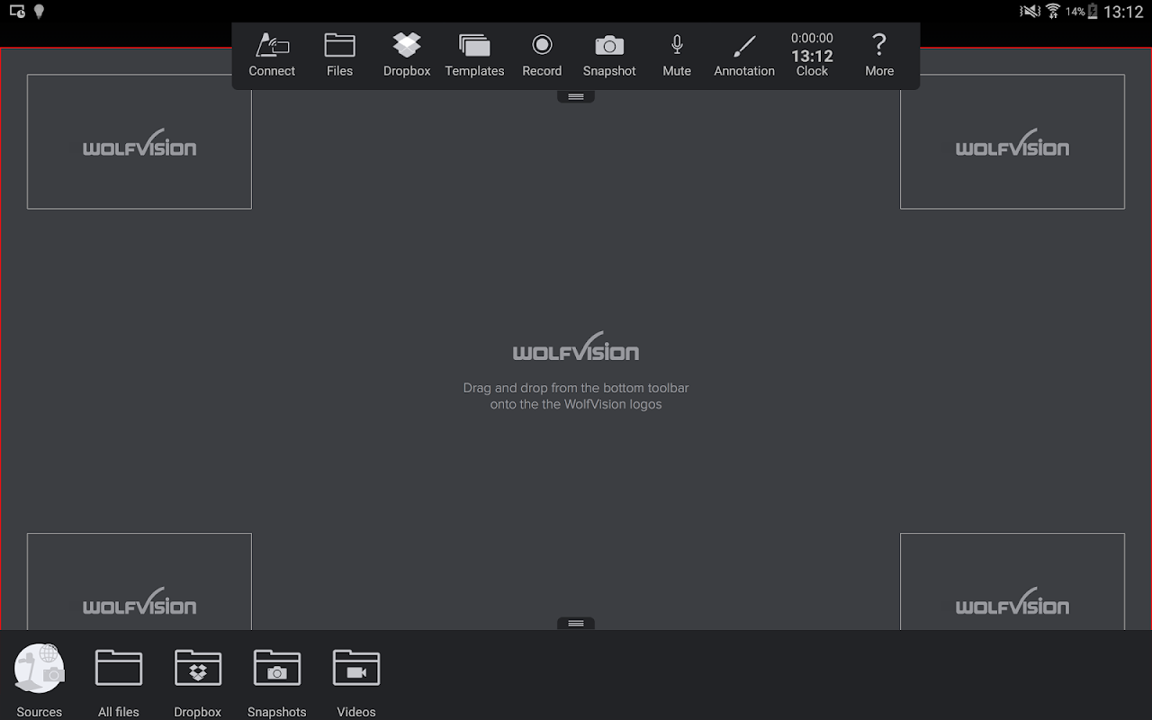Tap the battery indicator in status bar

click(x=1093, y=12)
